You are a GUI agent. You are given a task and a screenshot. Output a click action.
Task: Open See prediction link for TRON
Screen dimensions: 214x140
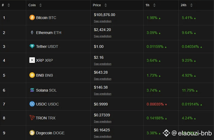click(x=103, y=122)
